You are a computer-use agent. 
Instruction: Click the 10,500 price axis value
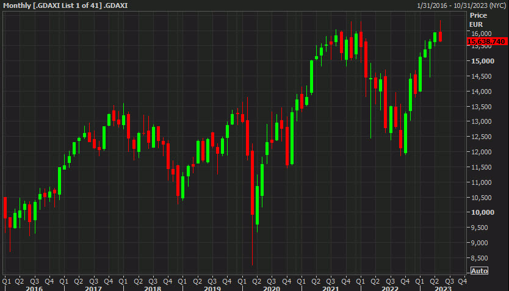pyautogui.click(x=481, y=198)
